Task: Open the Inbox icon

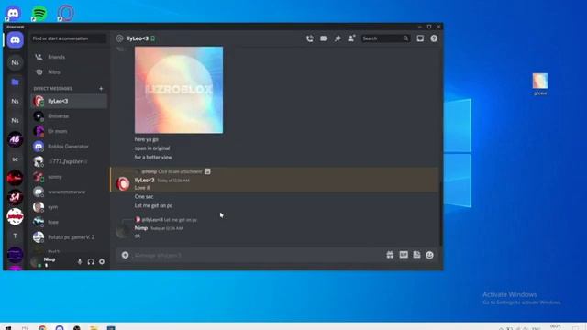Action: (420, 38)
